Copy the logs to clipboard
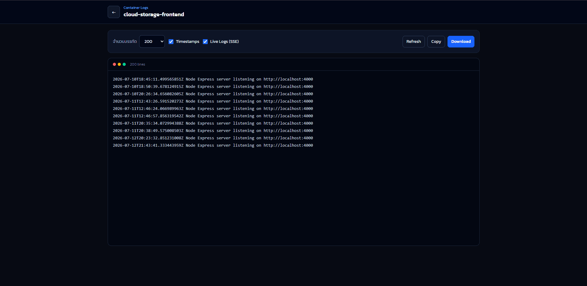The width and height of the screenshot is (587, 286). pos(436,42)
